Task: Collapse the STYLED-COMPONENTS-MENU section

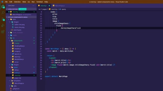Action: tap(7, 17)
